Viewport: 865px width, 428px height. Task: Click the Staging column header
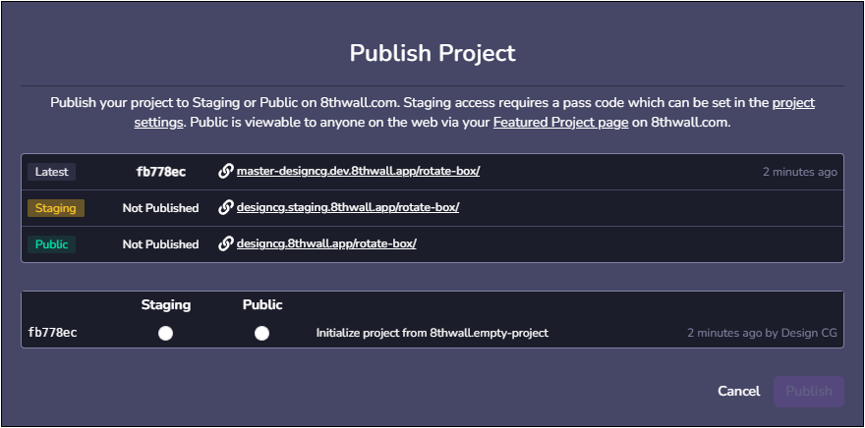165,304
